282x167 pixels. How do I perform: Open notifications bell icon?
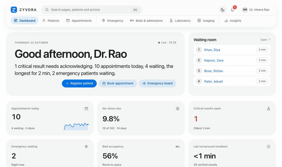(233, 10)
